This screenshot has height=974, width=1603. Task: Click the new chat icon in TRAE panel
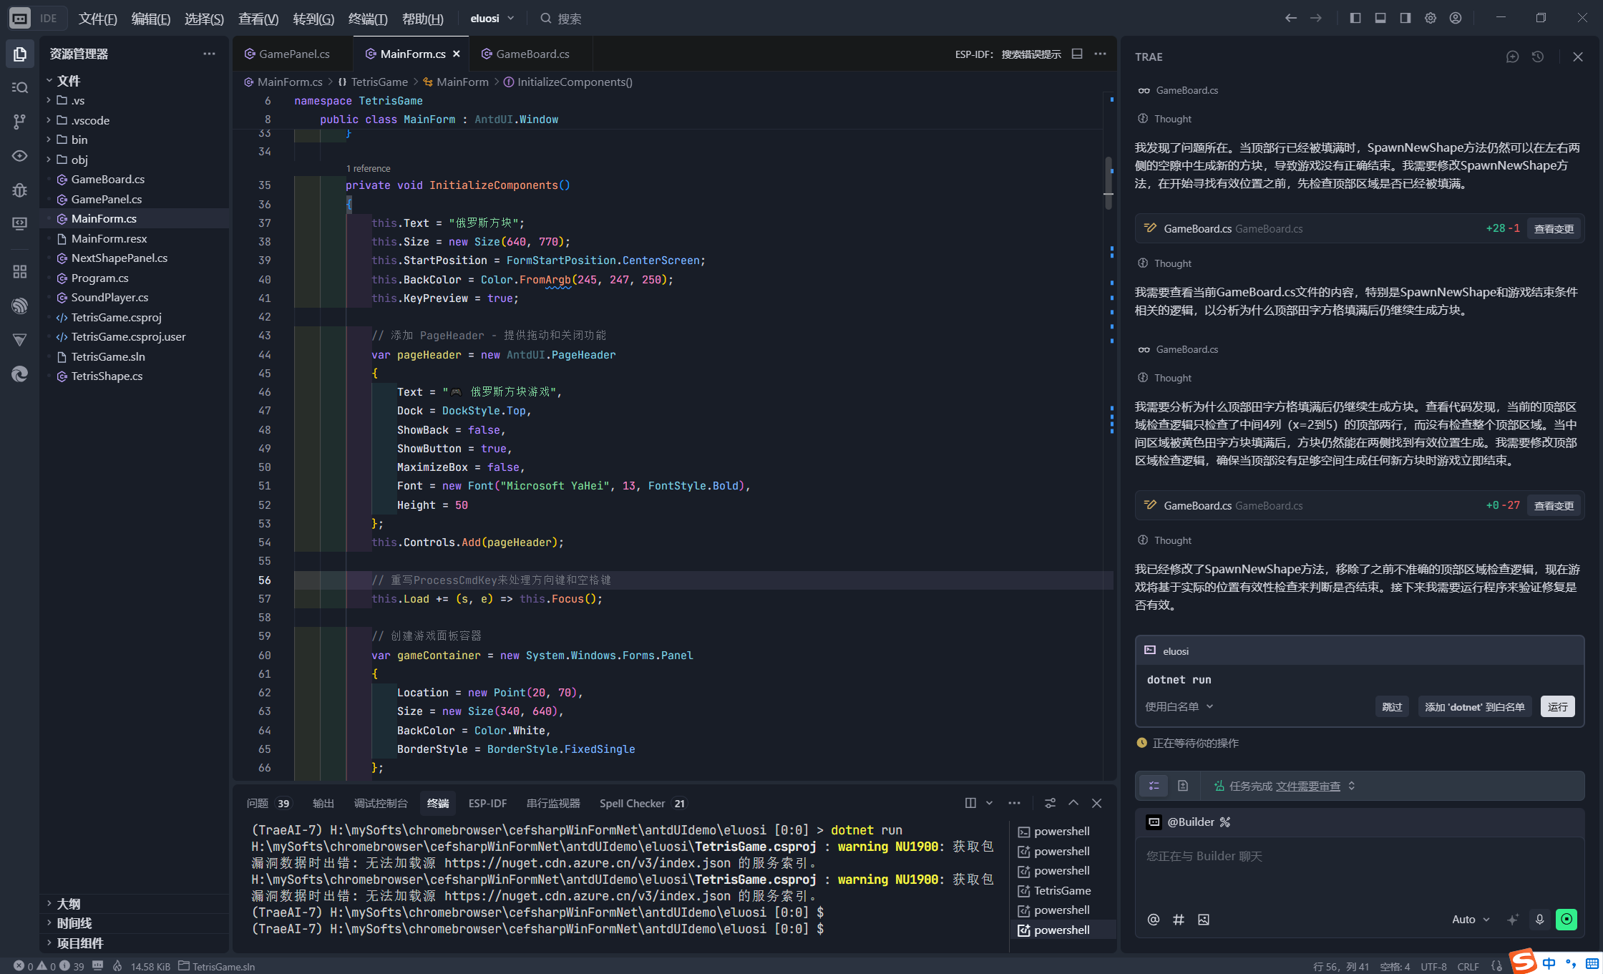[x=1512, y=57]
